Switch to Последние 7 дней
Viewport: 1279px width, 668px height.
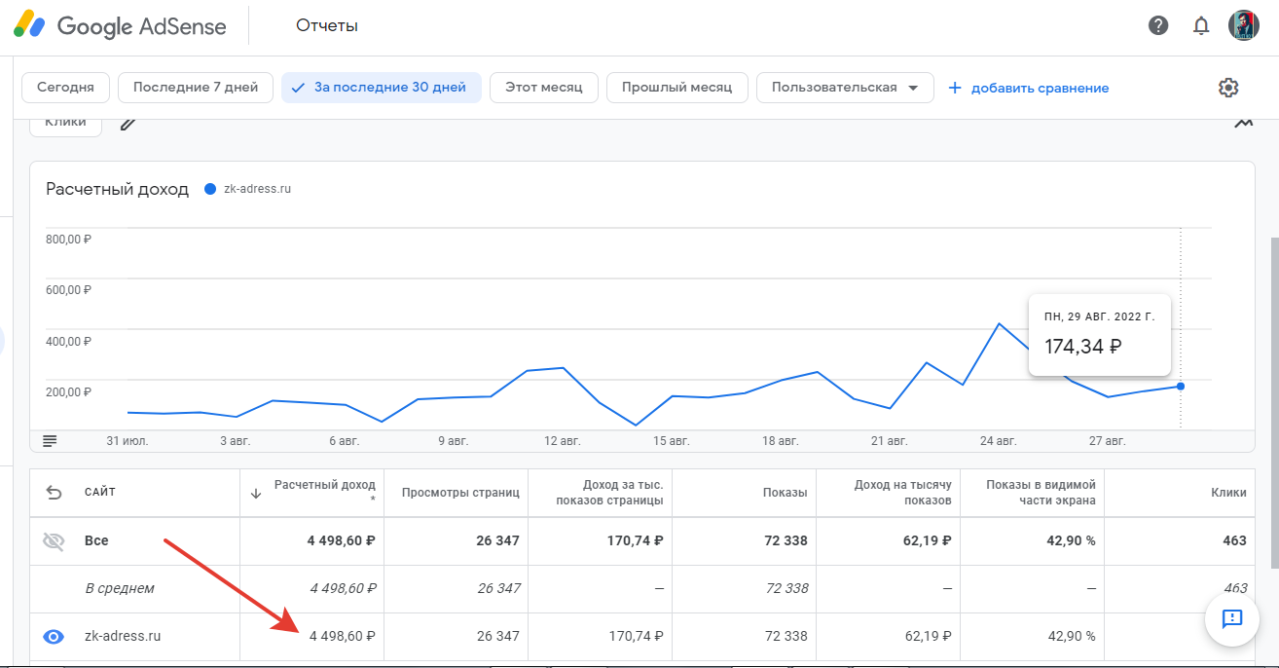pyautogui.click(x=196, y=88)
